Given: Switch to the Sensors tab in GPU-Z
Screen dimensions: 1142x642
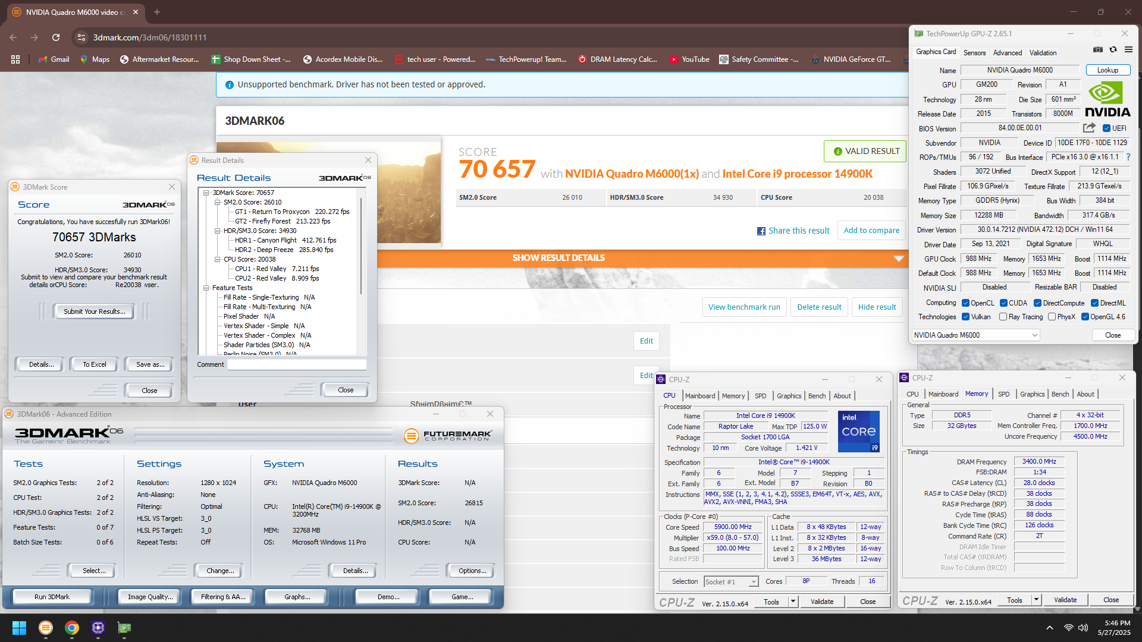Looking at the screenshot, I should click(974, 53).
